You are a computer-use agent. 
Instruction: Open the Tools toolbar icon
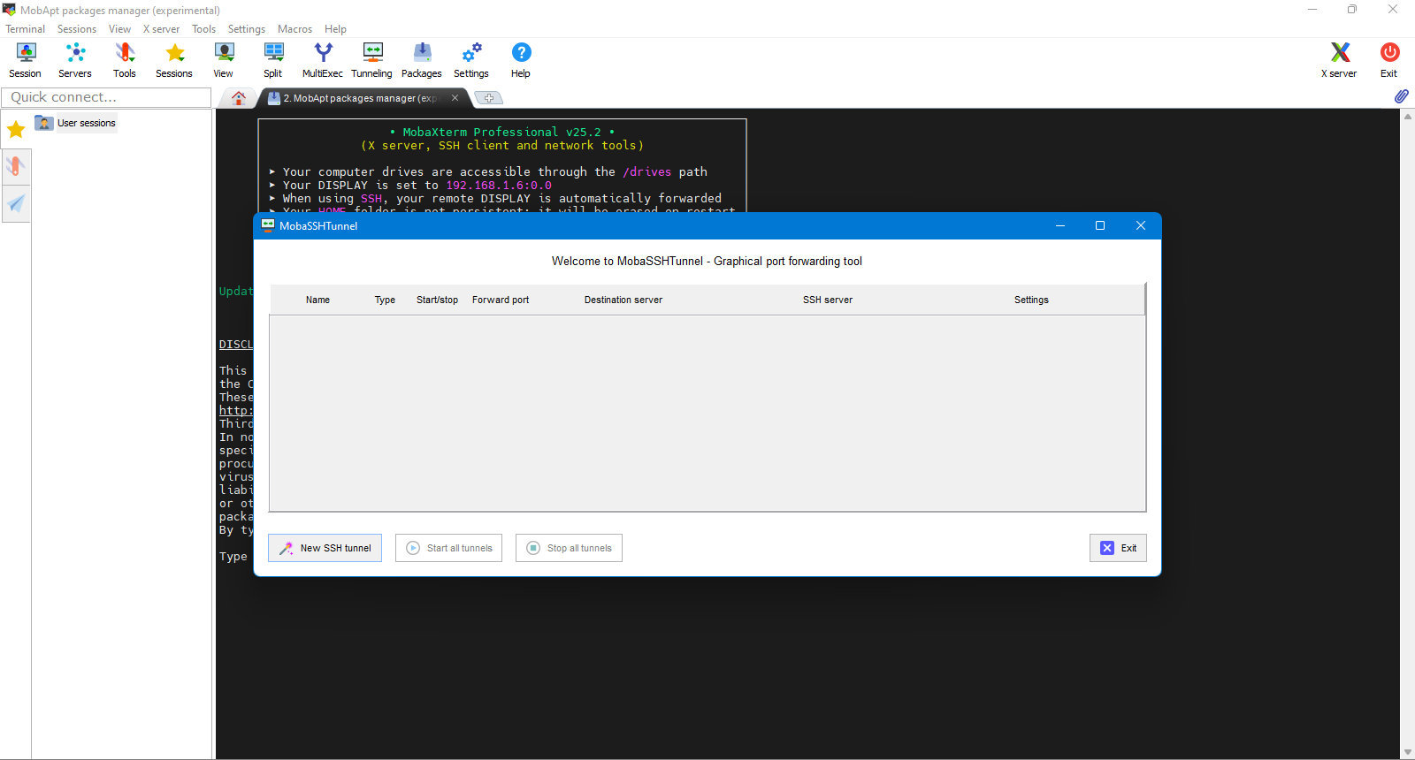tap(125, 60)
